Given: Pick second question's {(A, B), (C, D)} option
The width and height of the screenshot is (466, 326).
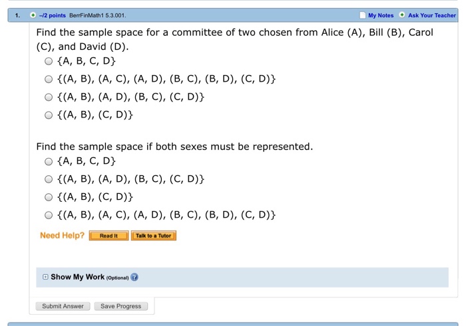Looking at the screenshot, I should tap(49, 197).
